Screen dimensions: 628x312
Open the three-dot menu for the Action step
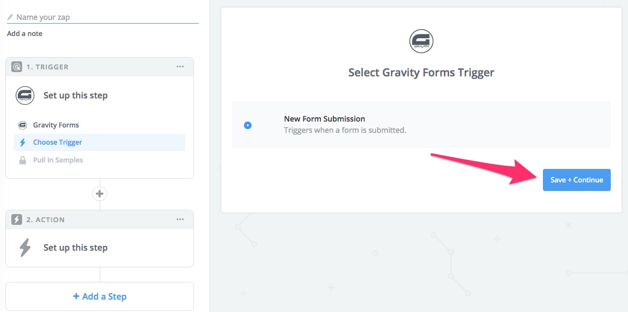(180, 219)
